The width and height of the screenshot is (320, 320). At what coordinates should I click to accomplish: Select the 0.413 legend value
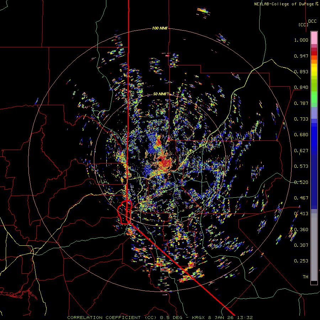301,214
